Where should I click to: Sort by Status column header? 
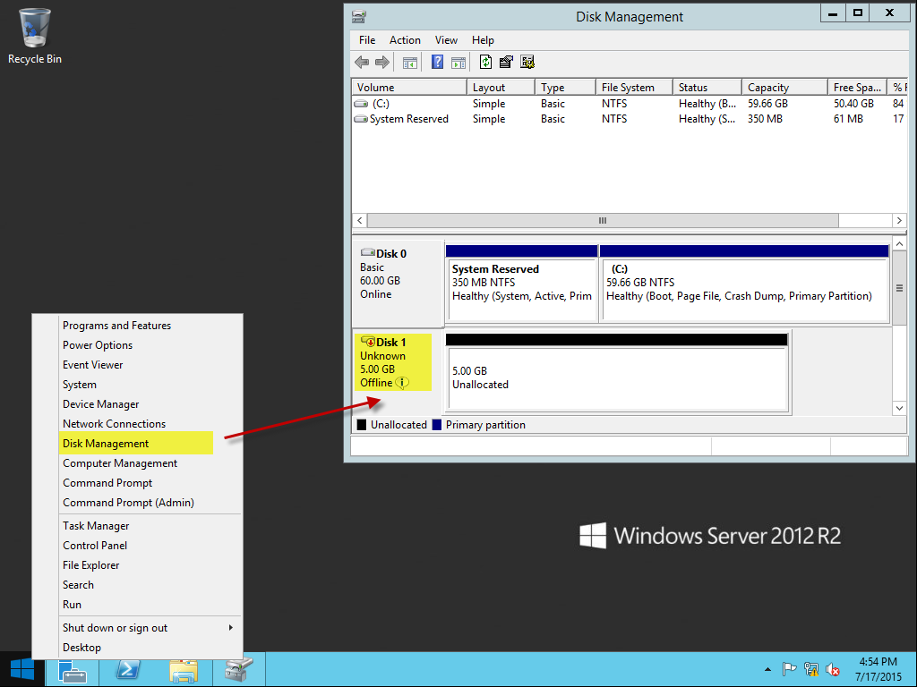(707, 87)
